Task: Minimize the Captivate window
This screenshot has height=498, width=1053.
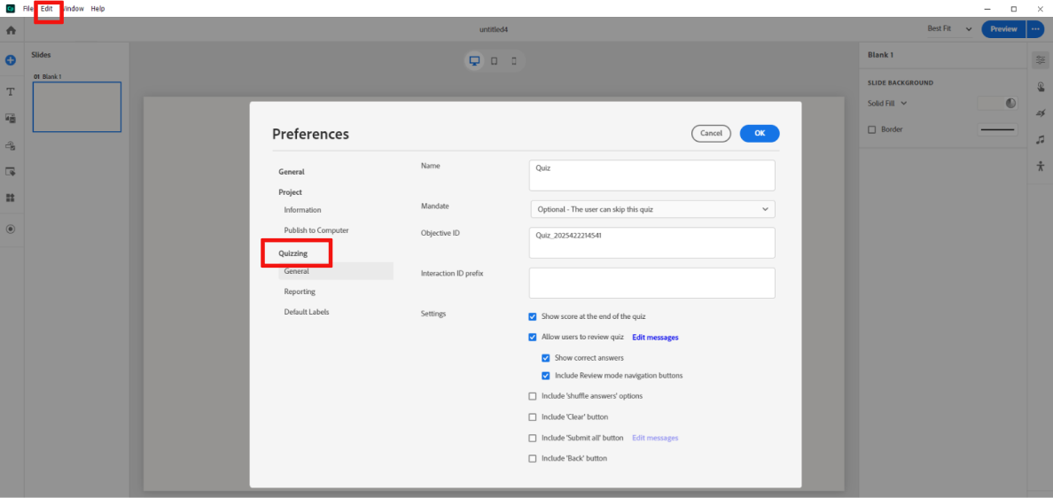Action: pos(987,9)
